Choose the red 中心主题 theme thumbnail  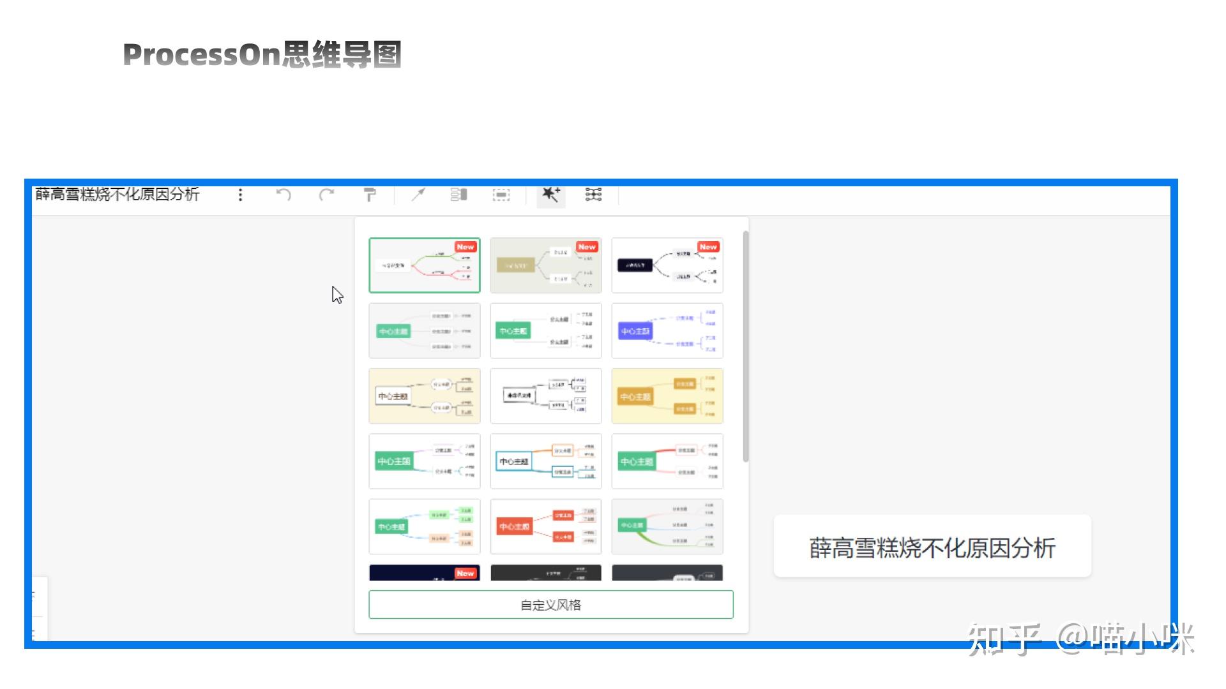tap(546, 526)
